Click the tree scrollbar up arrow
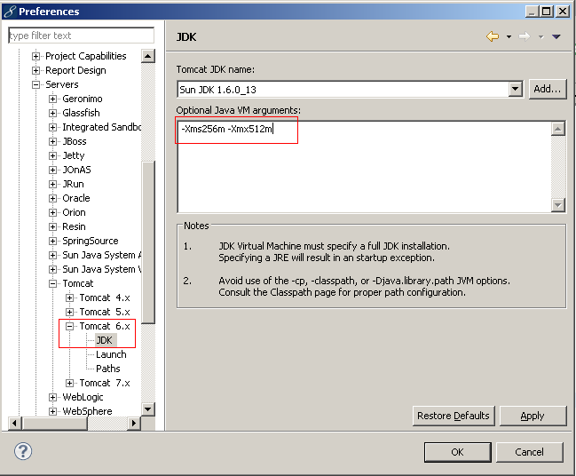This screenshot has width=576, height=476. 147,56
